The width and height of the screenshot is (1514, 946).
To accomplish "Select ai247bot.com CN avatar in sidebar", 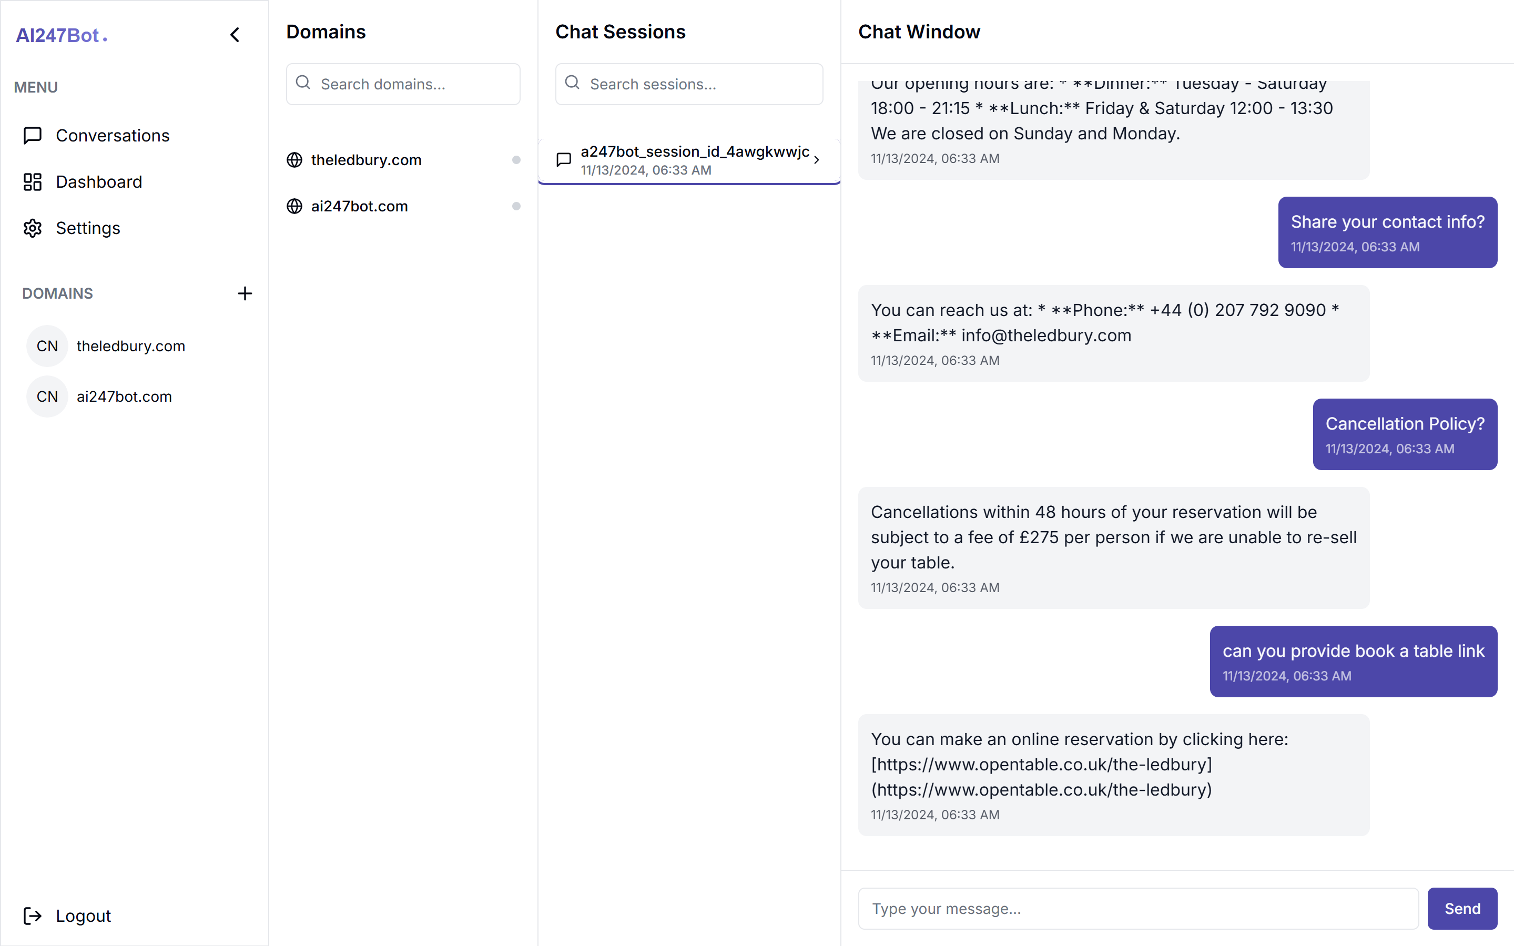I will 47,396.
